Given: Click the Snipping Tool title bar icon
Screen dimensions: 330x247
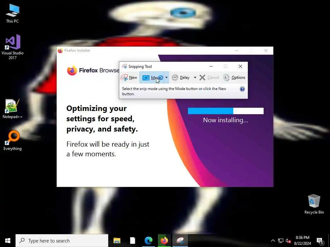Looking at the screenshot, I should pyautogui.click(x=124, y=66).
